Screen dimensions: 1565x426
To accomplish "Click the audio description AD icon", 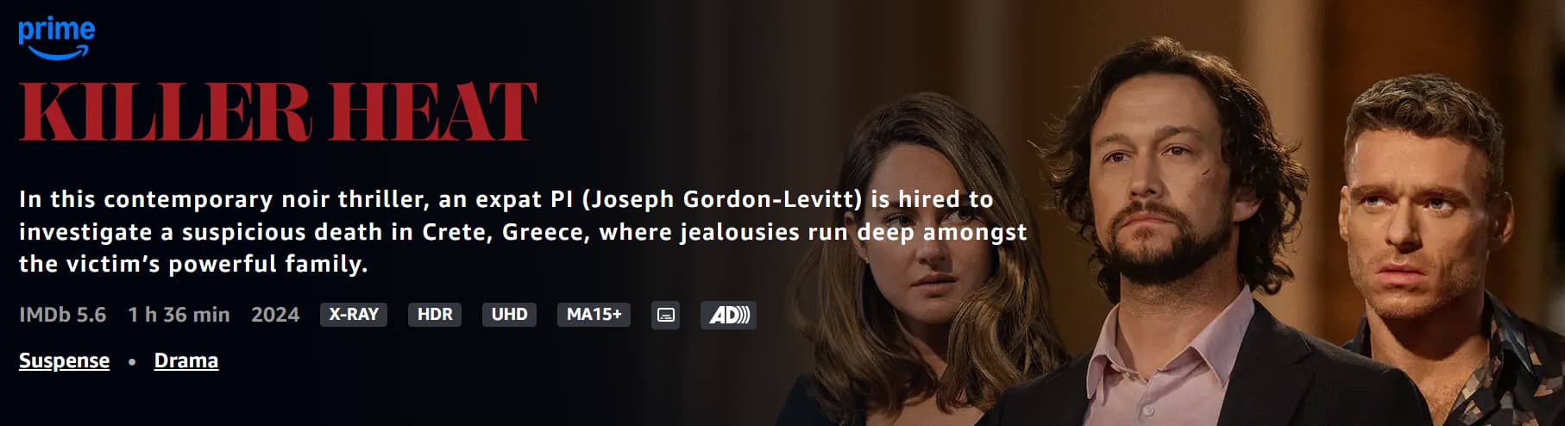I will pos(728,315).
